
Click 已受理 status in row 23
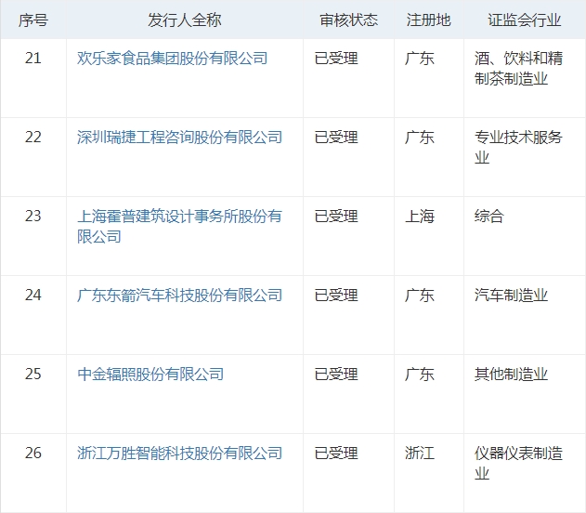coord(336,217)
